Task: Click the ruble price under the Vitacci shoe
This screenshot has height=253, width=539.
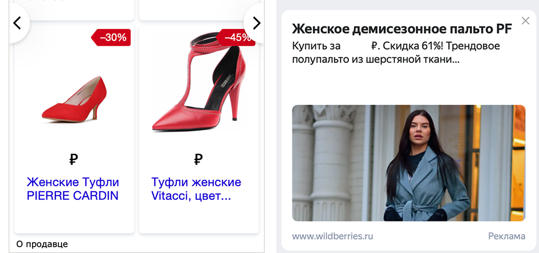Action: tap(198, 160)
